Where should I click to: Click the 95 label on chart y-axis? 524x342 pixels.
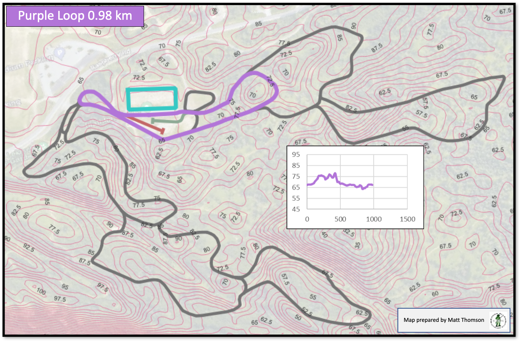pyautogui.click(x=296, y=155)
